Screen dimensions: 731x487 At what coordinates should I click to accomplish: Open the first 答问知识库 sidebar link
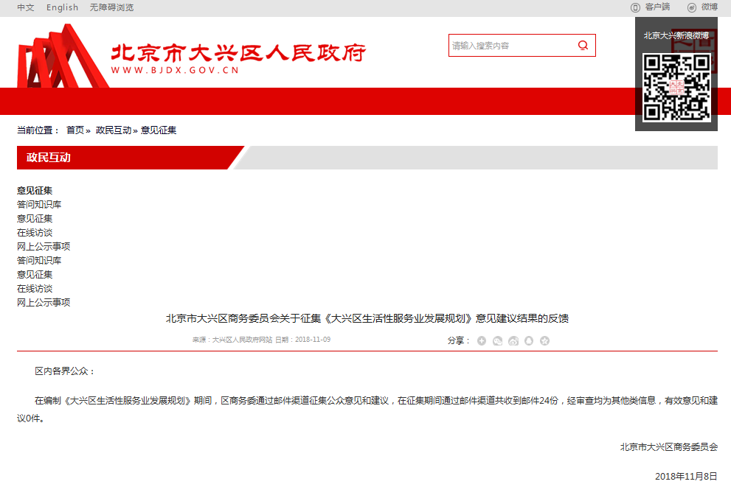click(x=39, y=205)
